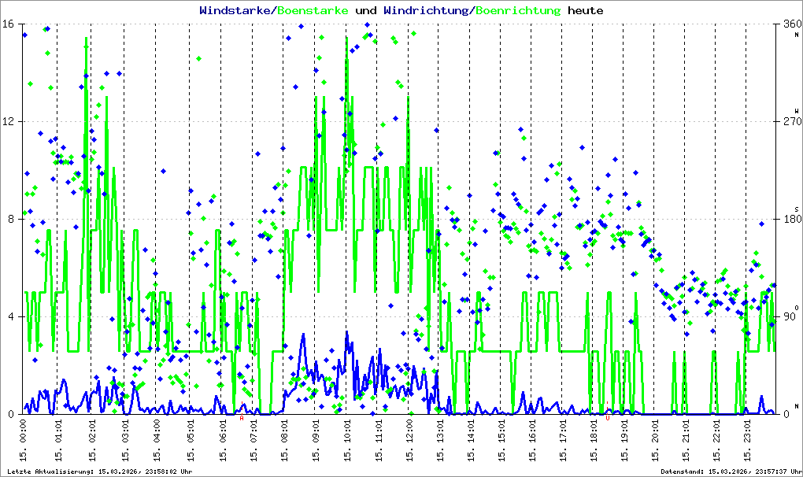The image size is (803, 477).
Task: Click the 'Datenstand' timestamp in footer
Action: tap(731, 471)
